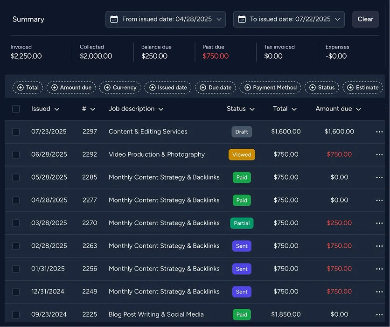Image resolution: width=390 pixels, height=327 pixels.
Task: Click the Past due $750.00 summary value
Action: coord(216,56)
